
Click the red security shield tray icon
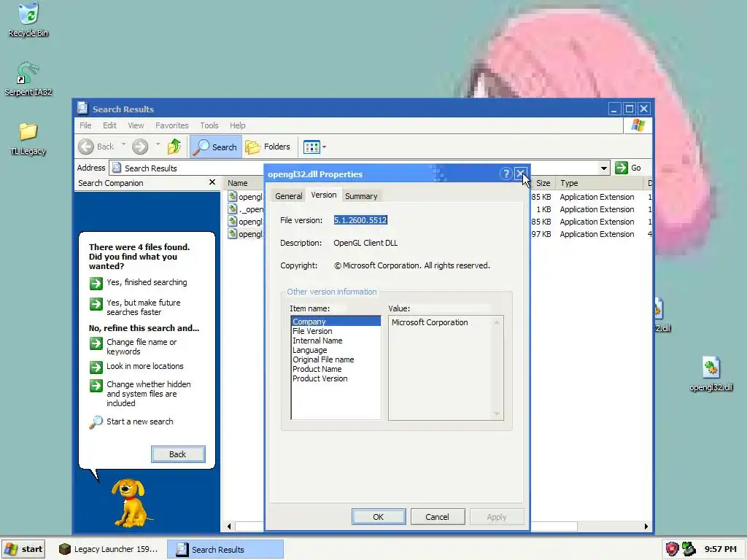[x=672, y=549]
